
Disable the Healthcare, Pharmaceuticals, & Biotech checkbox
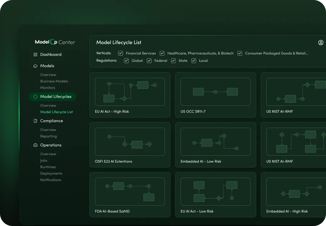(162, 53)
